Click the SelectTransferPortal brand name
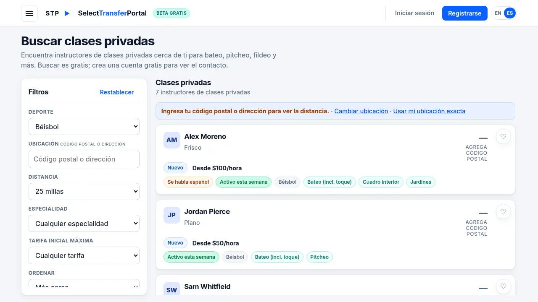The height and width of the screenshot is (302, 538). [112, 13]
